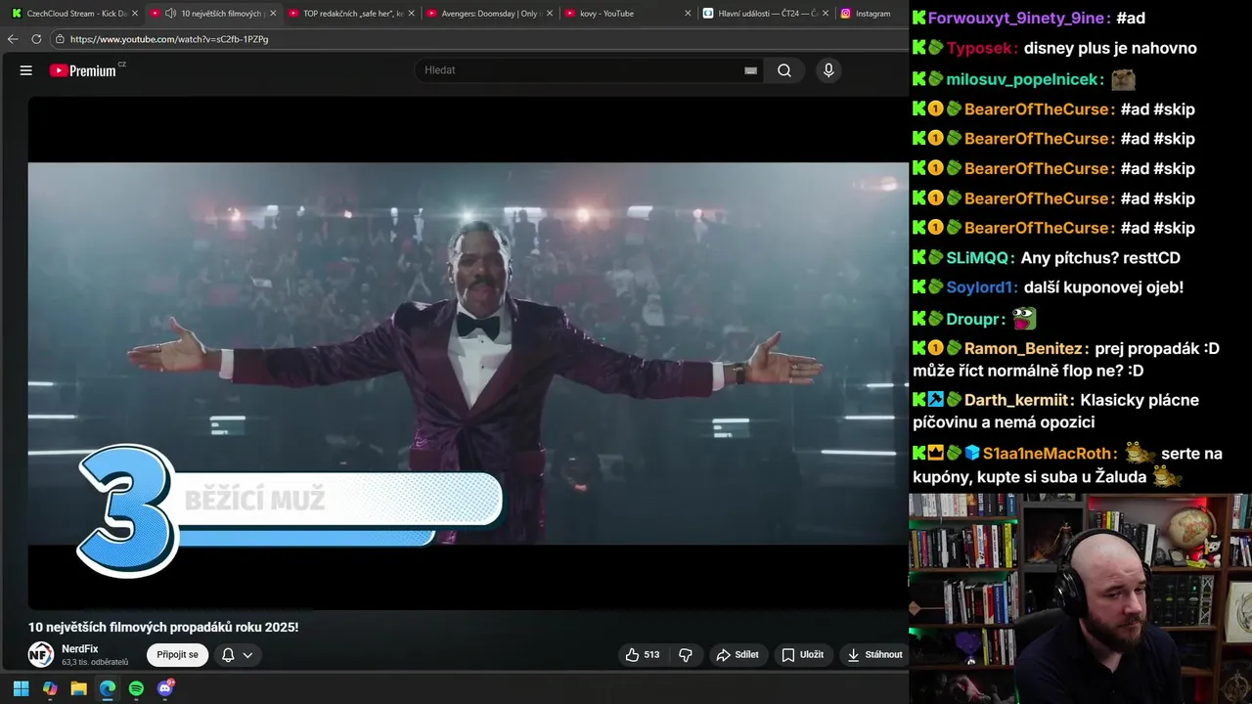1252x704 pixels.
Task: Click chat username Darth_kermiit
Action: [x=1018, y=400]
